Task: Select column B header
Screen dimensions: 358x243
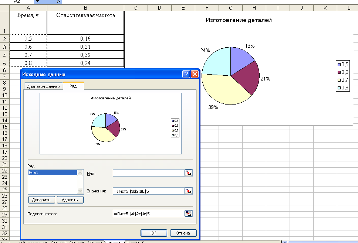Action: (x=86, y=8)
